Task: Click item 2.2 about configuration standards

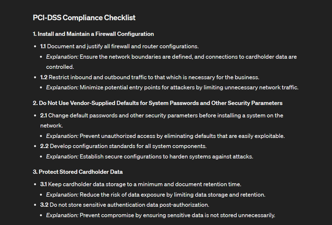Action: click(x=123, y=146)
